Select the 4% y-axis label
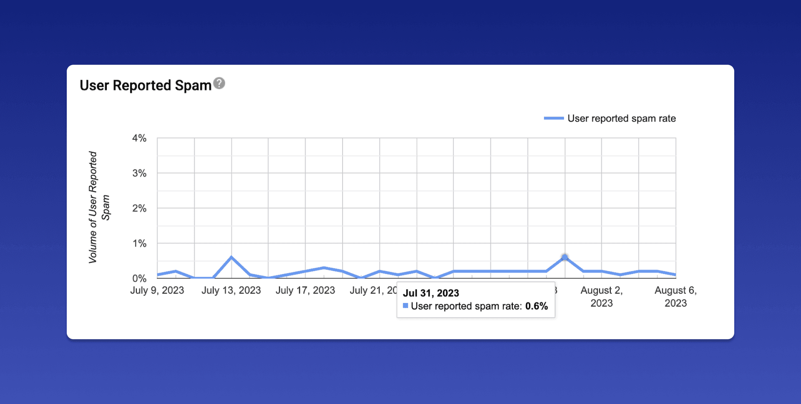This screenshot has height=404, width=801. pyautogui.click(x=139, y=138)
